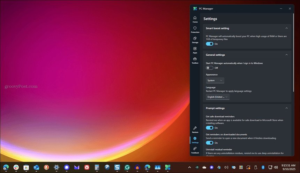Open Windows Settings gear in taskbar
This screenshot has height=173, width=300.
point(57,167)
